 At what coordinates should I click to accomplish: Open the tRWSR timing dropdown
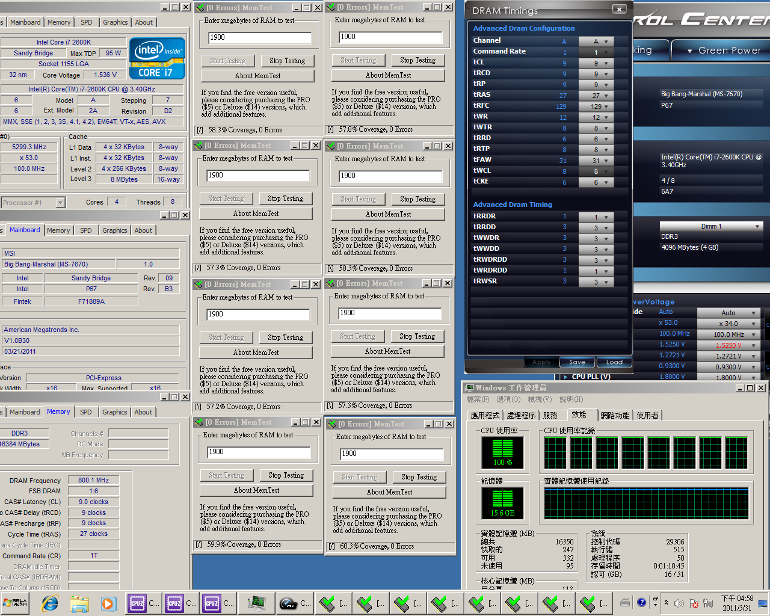(596, 282)
